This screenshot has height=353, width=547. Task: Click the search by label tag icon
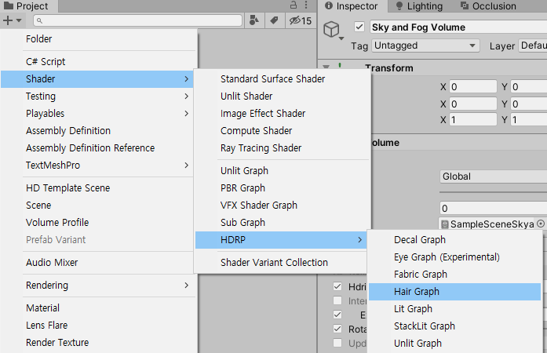tap(274, 20)
